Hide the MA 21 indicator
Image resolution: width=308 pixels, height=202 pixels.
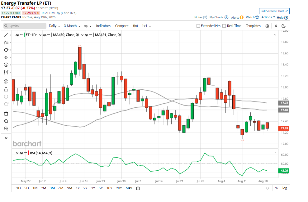click(x=87, y=35)
